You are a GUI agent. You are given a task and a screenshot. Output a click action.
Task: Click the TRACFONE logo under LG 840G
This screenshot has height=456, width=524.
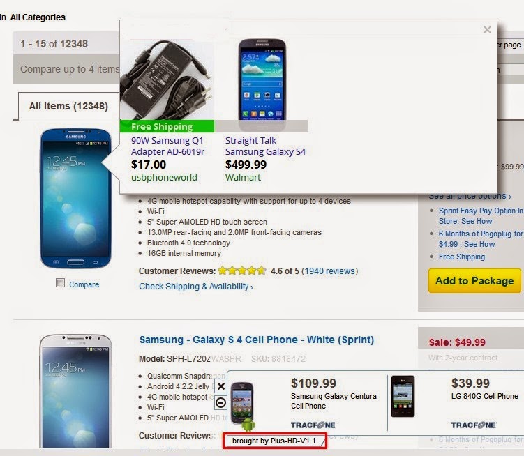click(474, 425)
